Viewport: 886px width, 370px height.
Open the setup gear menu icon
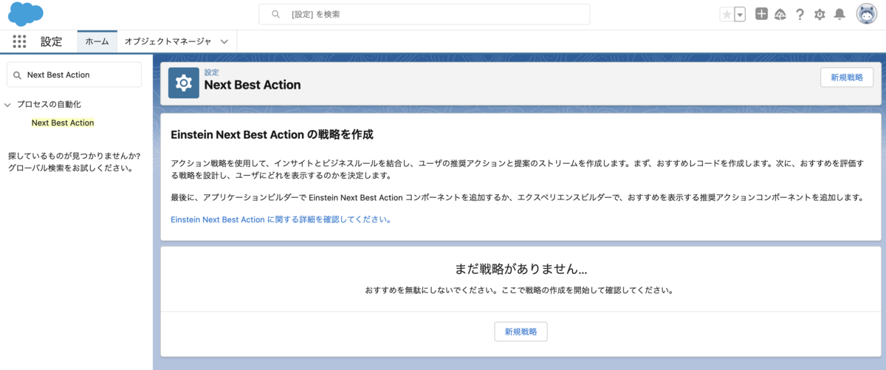(x=820, y=14)
